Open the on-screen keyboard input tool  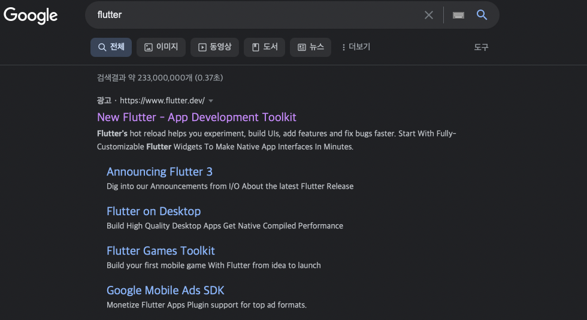pyautogui.click(x=458, y=15)
